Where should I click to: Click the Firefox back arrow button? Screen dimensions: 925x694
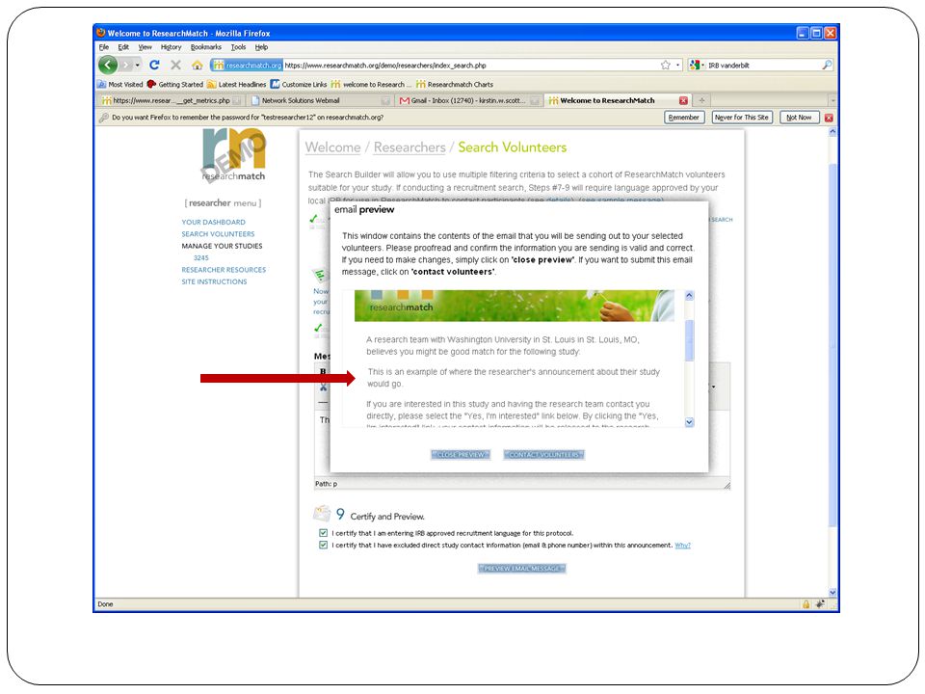pos(108,65)
